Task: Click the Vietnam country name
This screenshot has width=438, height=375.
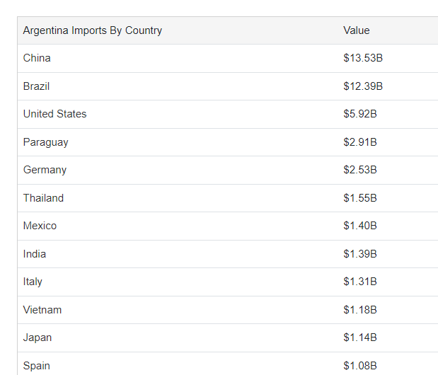Action: (42, 310)
